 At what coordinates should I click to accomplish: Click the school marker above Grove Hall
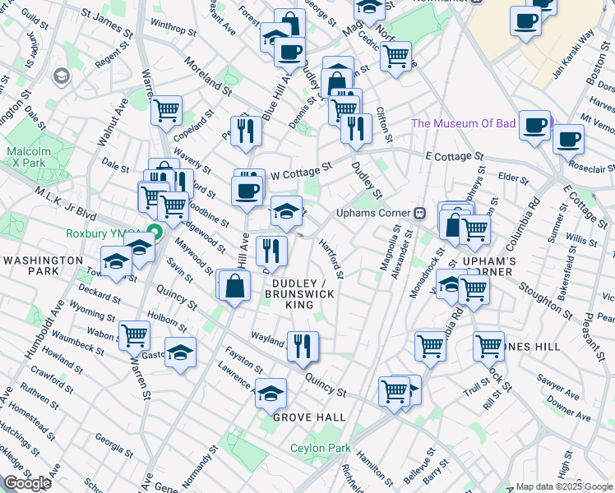(271, 393)
